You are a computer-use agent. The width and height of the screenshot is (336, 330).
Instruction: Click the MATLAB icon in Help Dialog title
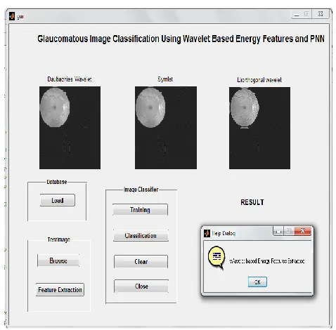207,233
